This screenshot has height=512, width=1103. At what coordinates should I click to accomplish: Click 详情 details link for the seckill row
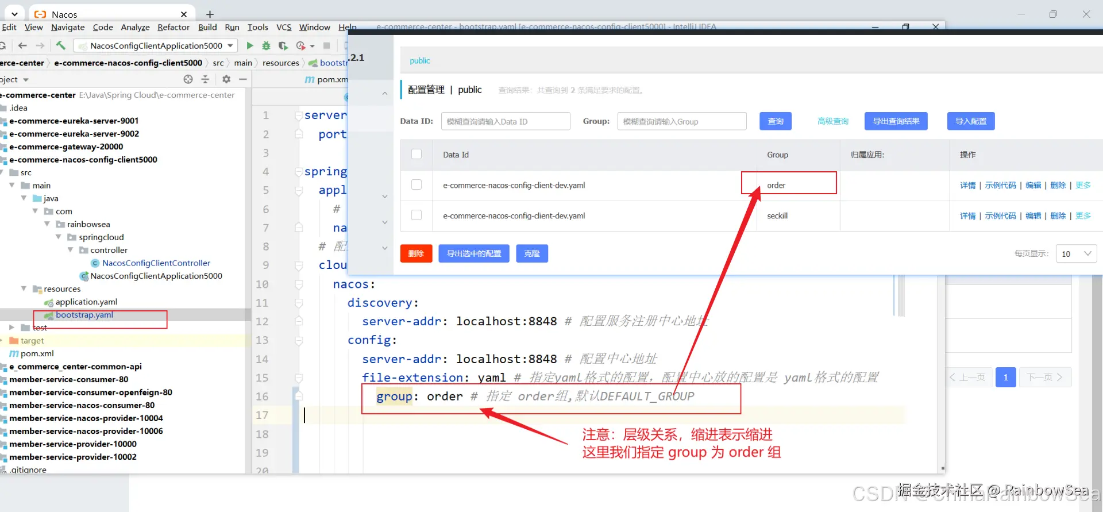coord(968,215)
